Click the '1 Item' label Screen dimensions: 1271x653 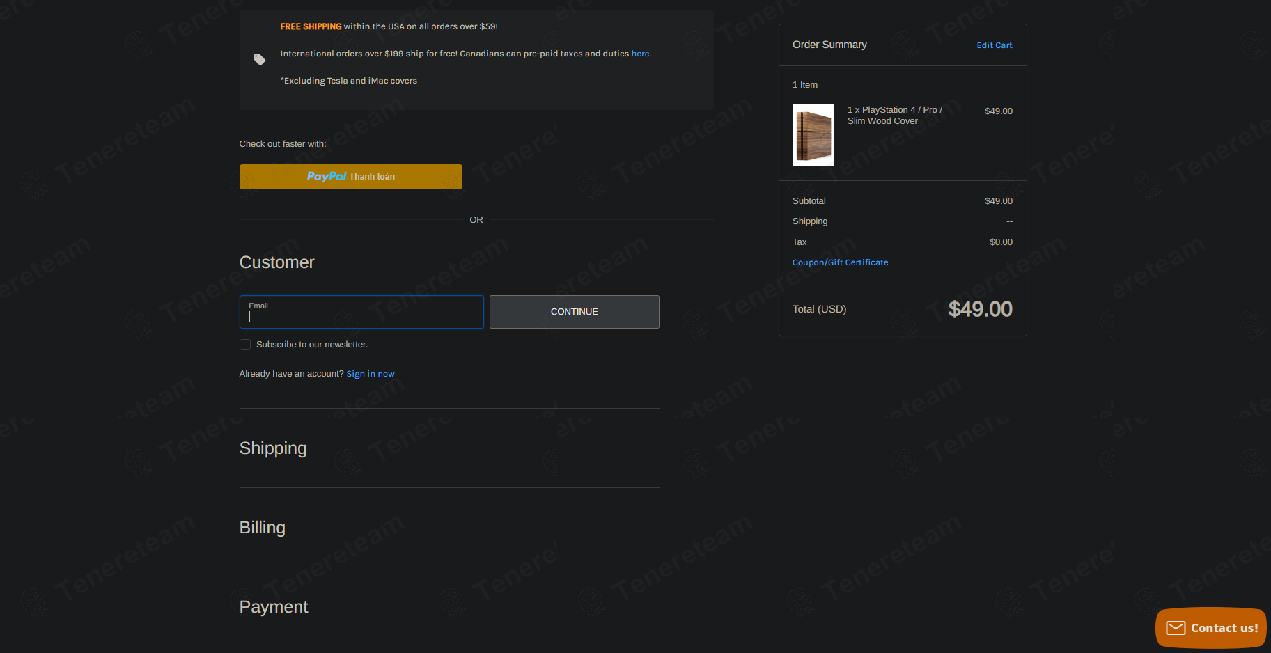coord(805,85)
